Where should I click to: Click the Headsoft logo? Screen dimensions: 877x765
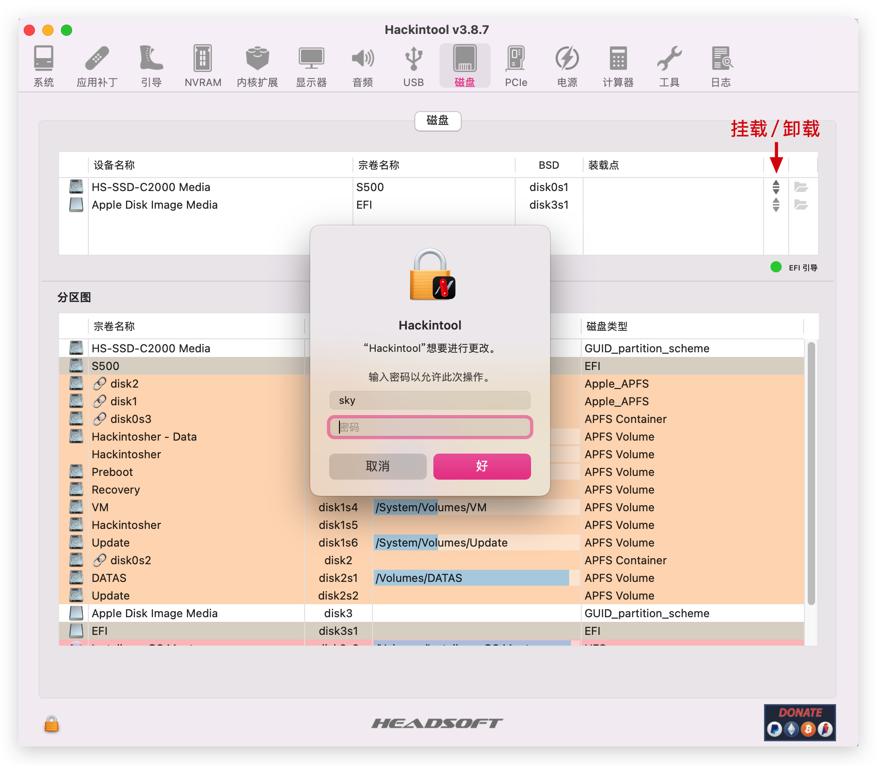pyautogui.click(x=437, y=723)
